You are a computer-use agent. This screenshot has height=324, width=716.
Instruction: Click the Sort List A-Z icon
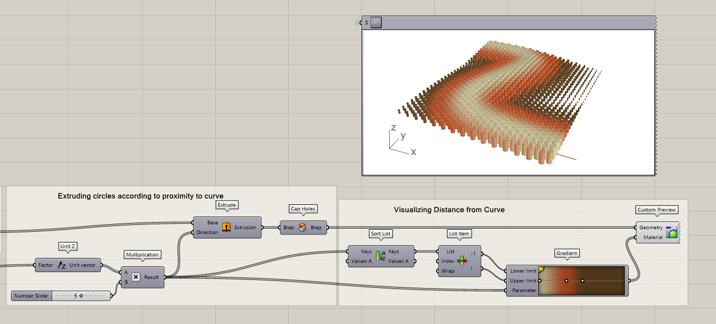click(x=380, y=256)
